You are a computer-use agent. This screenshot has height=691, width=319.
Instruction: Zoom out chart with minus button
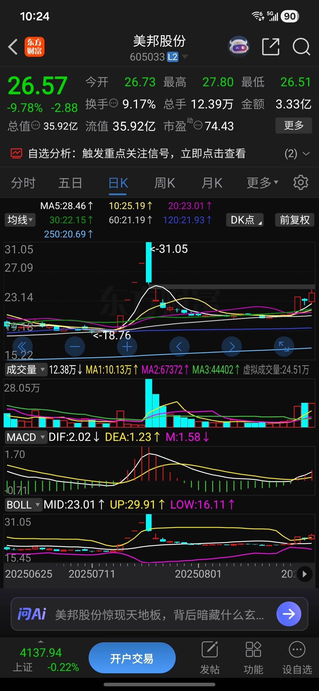pyautogui.click(x=75, y=346)
